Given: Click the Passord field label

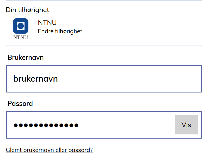Looking at the screenshot, I should (x=20, y=103).
